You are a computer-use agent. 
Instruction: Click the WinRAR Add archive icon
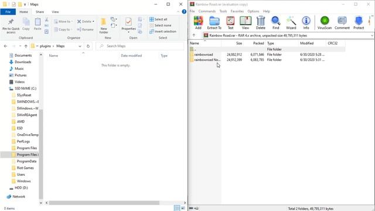198,23
